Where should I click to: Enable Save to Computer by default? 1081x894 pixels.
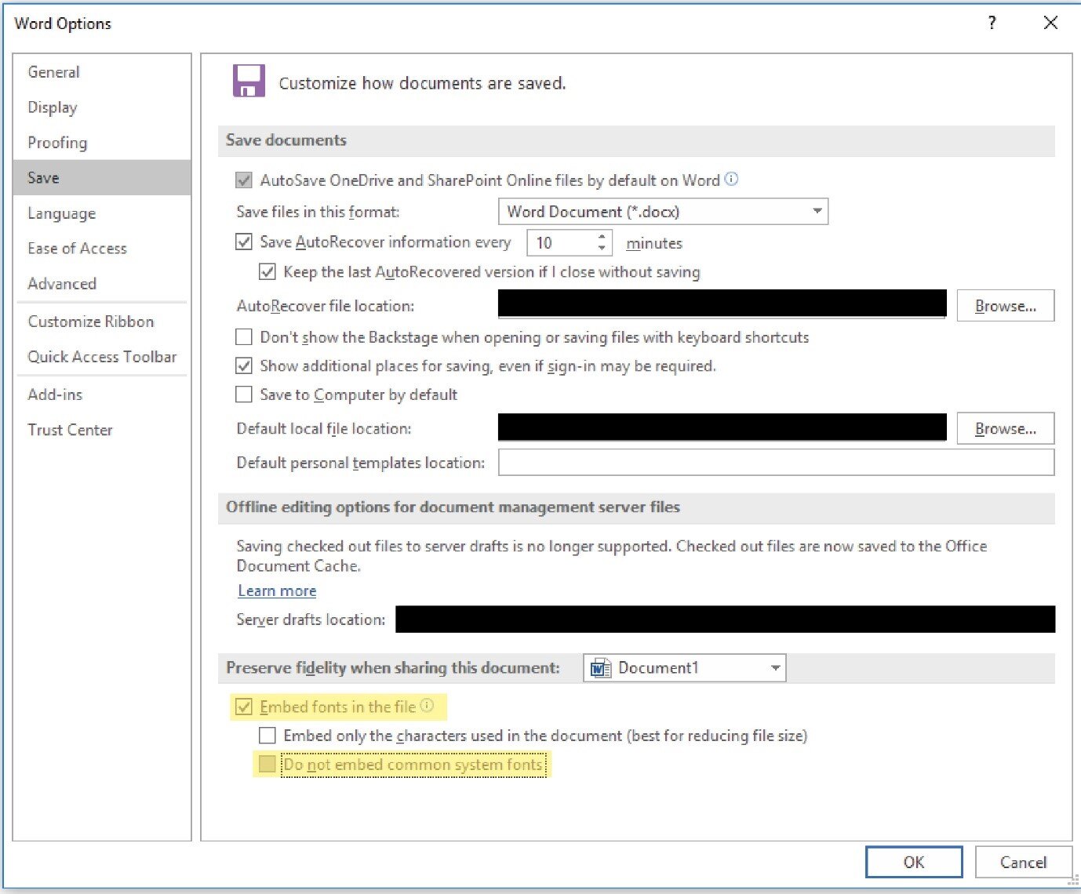pos(244,394)
